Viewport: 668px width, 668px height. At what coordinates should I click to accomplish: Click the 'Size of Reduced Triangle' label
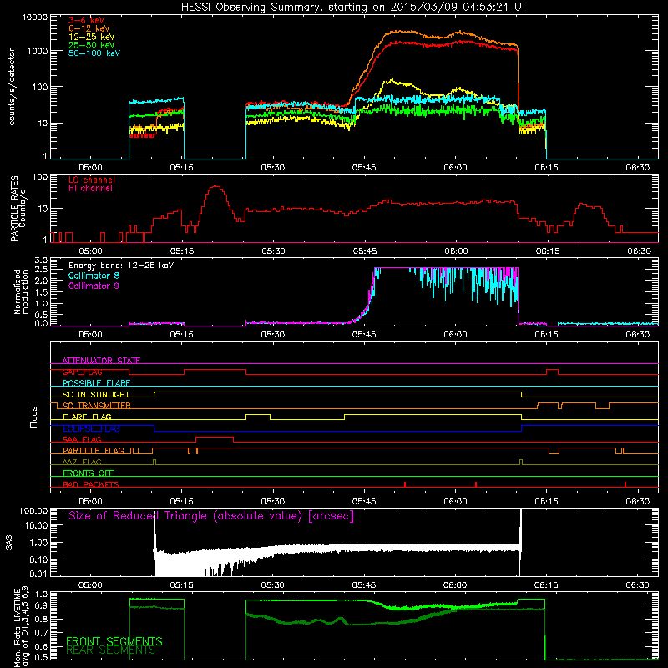(x=211, y=516)
